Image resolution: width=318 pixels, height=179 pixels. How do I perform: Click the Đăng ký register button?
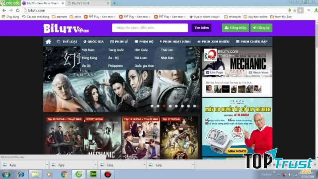261,28
